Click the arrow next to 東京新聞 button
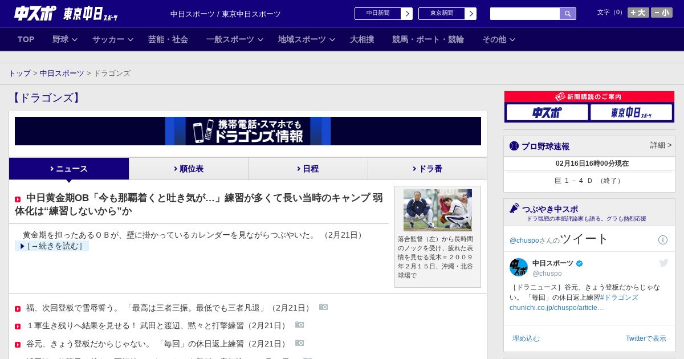The image size is (684, 359). [x=470, y=14]
